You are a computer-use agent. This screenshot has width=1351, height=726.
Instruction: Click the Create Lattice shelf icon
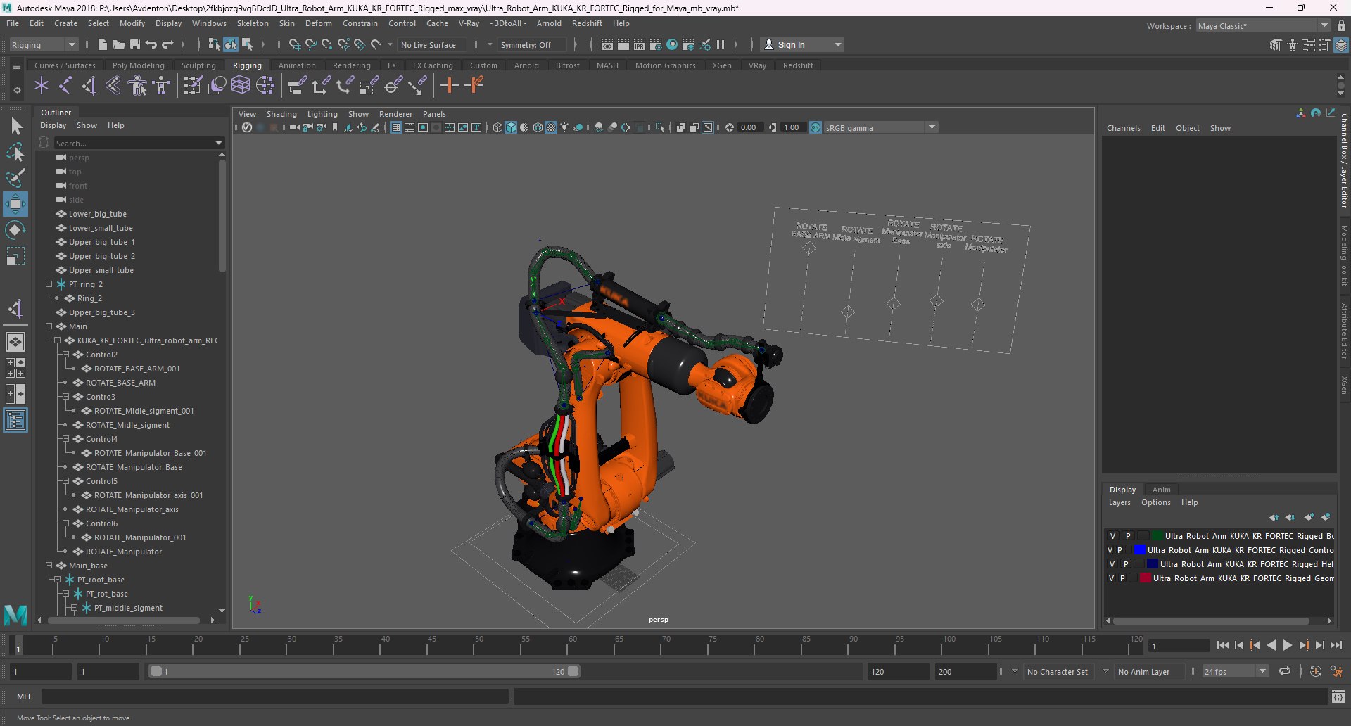point(241,86)
